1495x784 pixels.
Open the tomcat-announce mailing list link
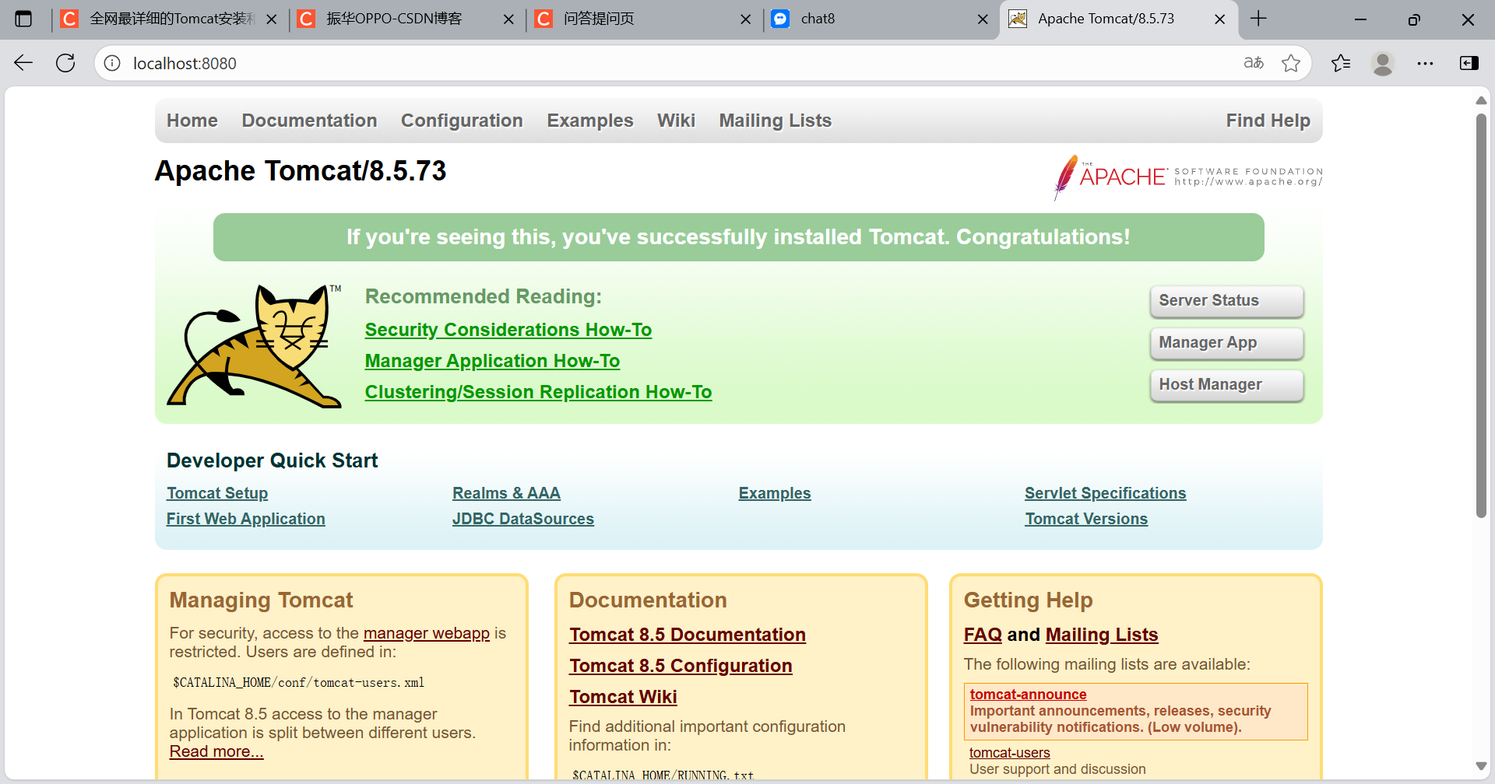[x=1028, y=695]
